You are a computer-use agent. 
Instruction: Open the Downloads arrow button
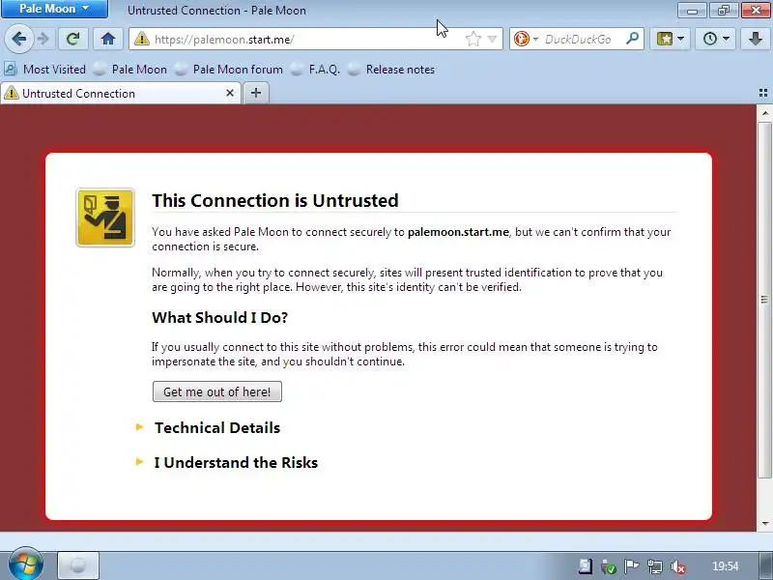(756, 39)
